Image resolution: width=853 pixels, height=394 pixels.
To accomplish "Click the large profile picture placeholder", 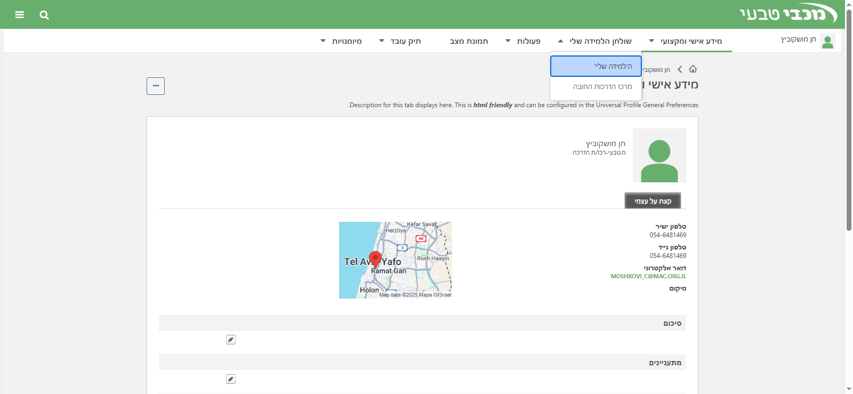I will point(659,156).
